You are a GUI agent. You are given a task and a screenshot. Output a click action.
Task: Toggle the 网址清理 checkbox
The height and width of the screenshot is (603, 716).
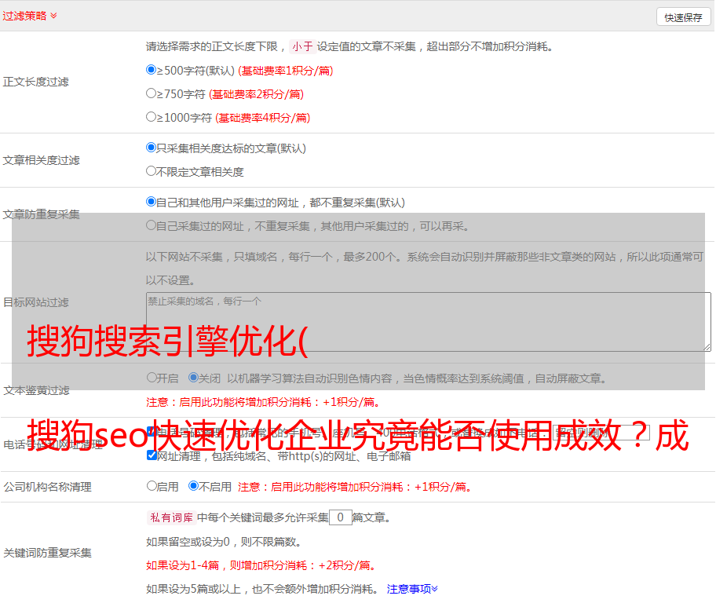(152, 455)
